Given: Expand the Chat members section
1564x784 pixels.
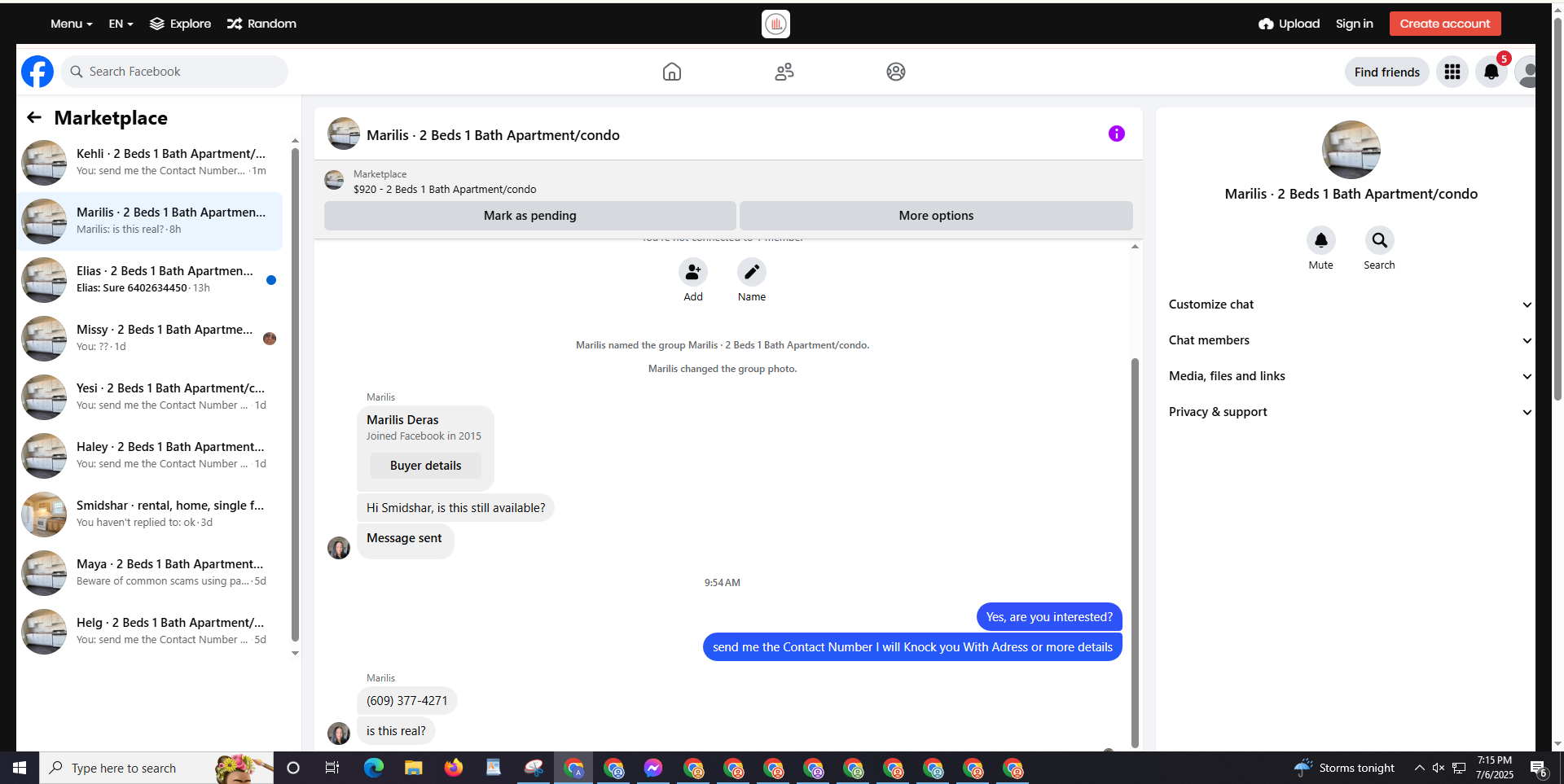Looking at the screenshot, I should click(x=1351, y=340).
